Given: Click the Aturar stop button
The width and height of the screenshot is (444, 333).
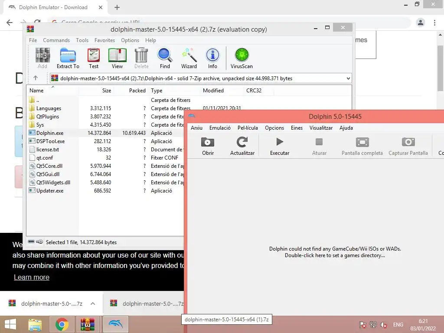Looking at the screenshot, I should coord(319,146).
